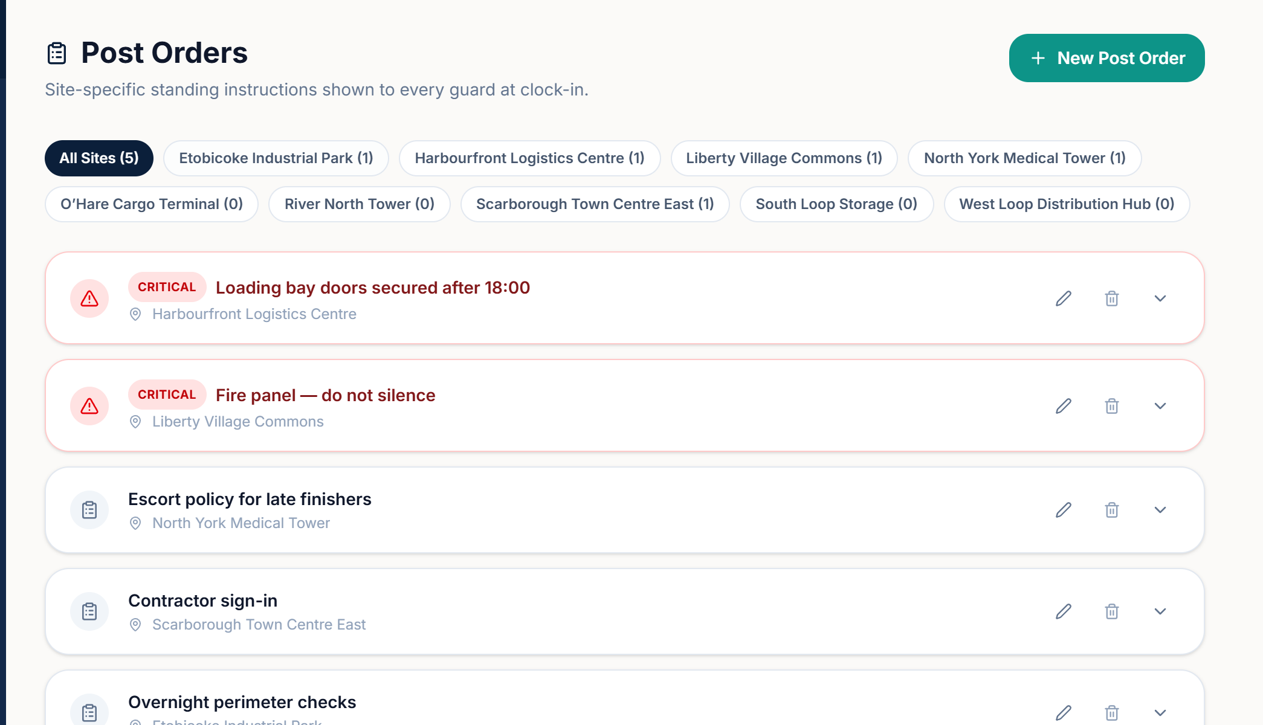Click the title 'Fire panel — do not silence'
Image resolution: width=1263 pixels, height=725 pixels.
click(x=326, y=395)
